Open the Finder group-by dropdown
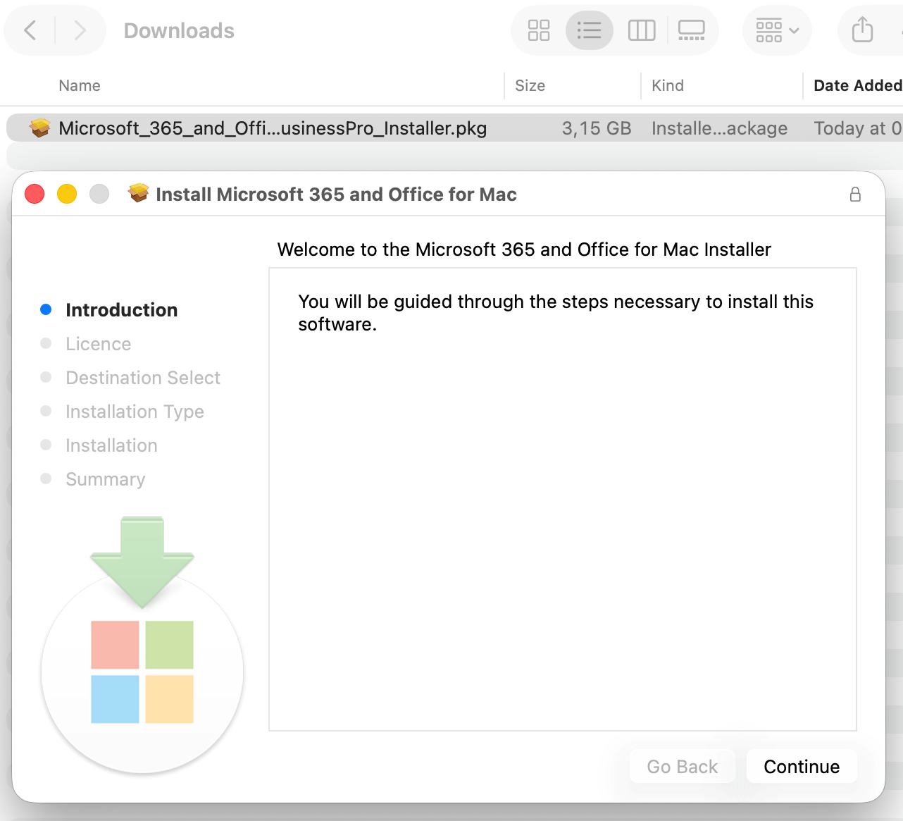This screenshot has width=903, height=821. [777, 30]
